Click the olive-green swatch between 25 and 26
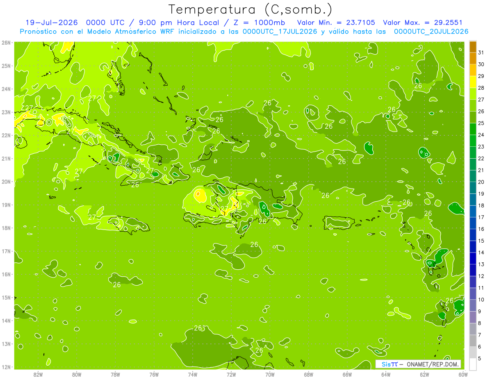The width and height of the screenshot is (492, 380). (x=473, y=117)
